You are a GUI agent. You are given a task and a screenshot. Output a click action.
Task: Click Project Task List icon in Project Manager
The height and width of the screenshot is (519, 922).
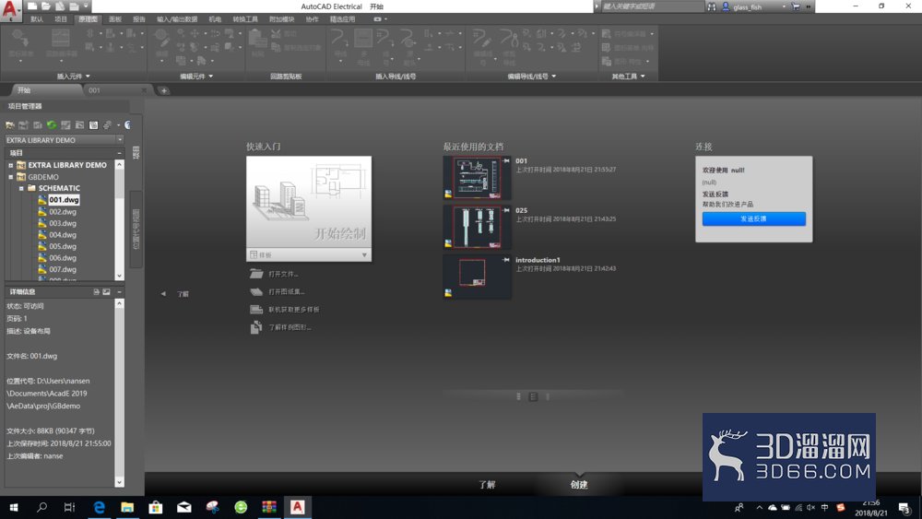[65, 125]
